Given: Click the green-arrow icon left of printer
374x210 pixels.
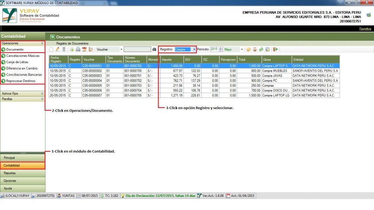Looking at the screenshot, I should coord(71,49).
